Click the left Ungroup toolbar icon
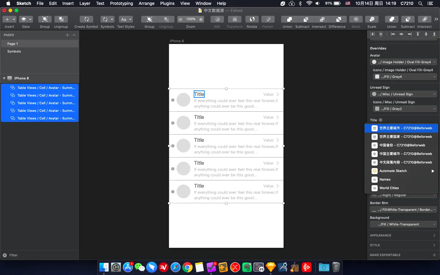The height and width of the screenshot is (275, 440). [61, 19]
